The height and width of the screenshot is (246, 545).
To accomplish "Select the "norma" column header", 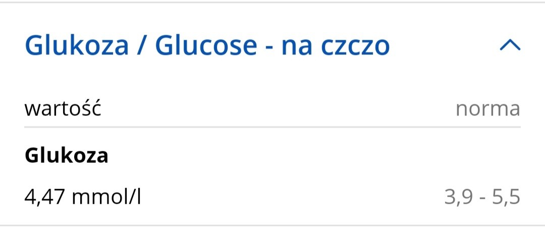I will coord(487,108).
